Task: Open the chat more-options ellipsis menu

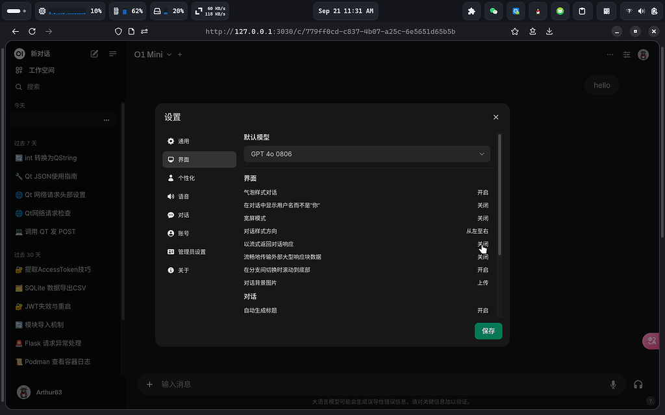Action: [610, 54]
